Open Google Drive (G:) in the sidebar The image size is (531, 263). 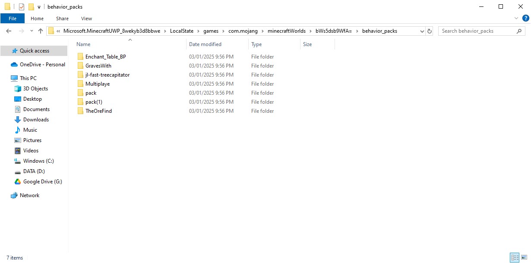(x=42, y=182)
